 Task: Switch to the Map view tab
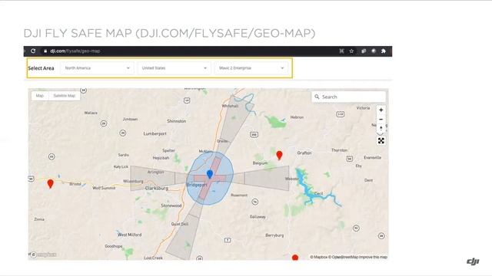[40, 96]
